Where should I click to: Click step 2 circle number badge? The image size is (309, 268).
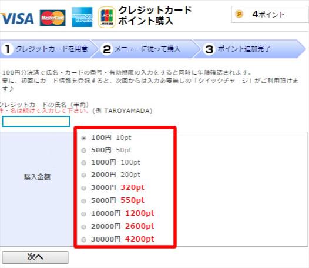pos(107,49)
